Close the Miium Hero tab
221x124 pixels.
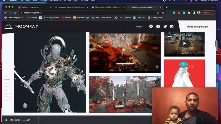pos(124,7)
